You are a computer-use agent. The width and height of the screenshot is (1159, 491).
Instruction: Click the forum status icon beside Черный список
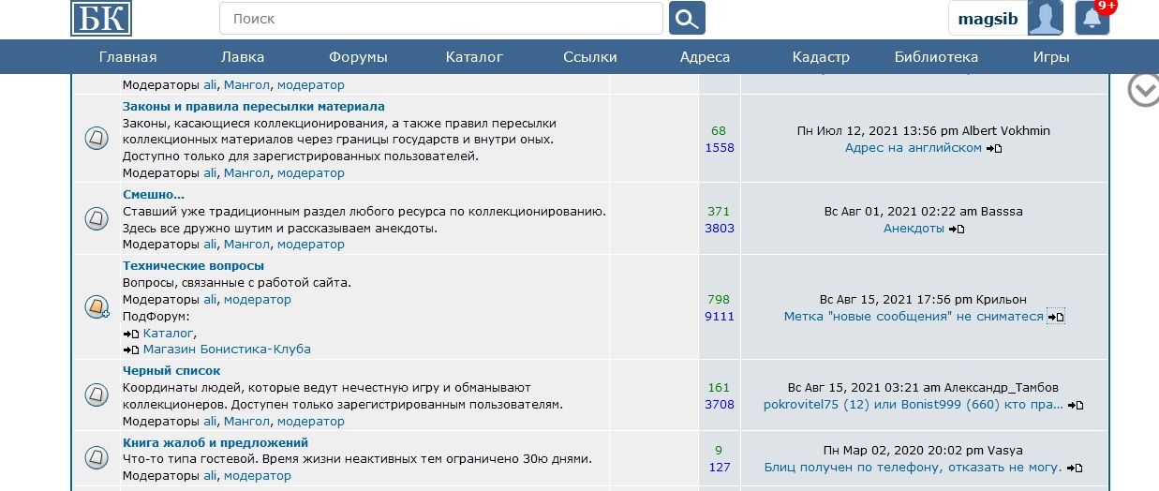pos(97,394)
